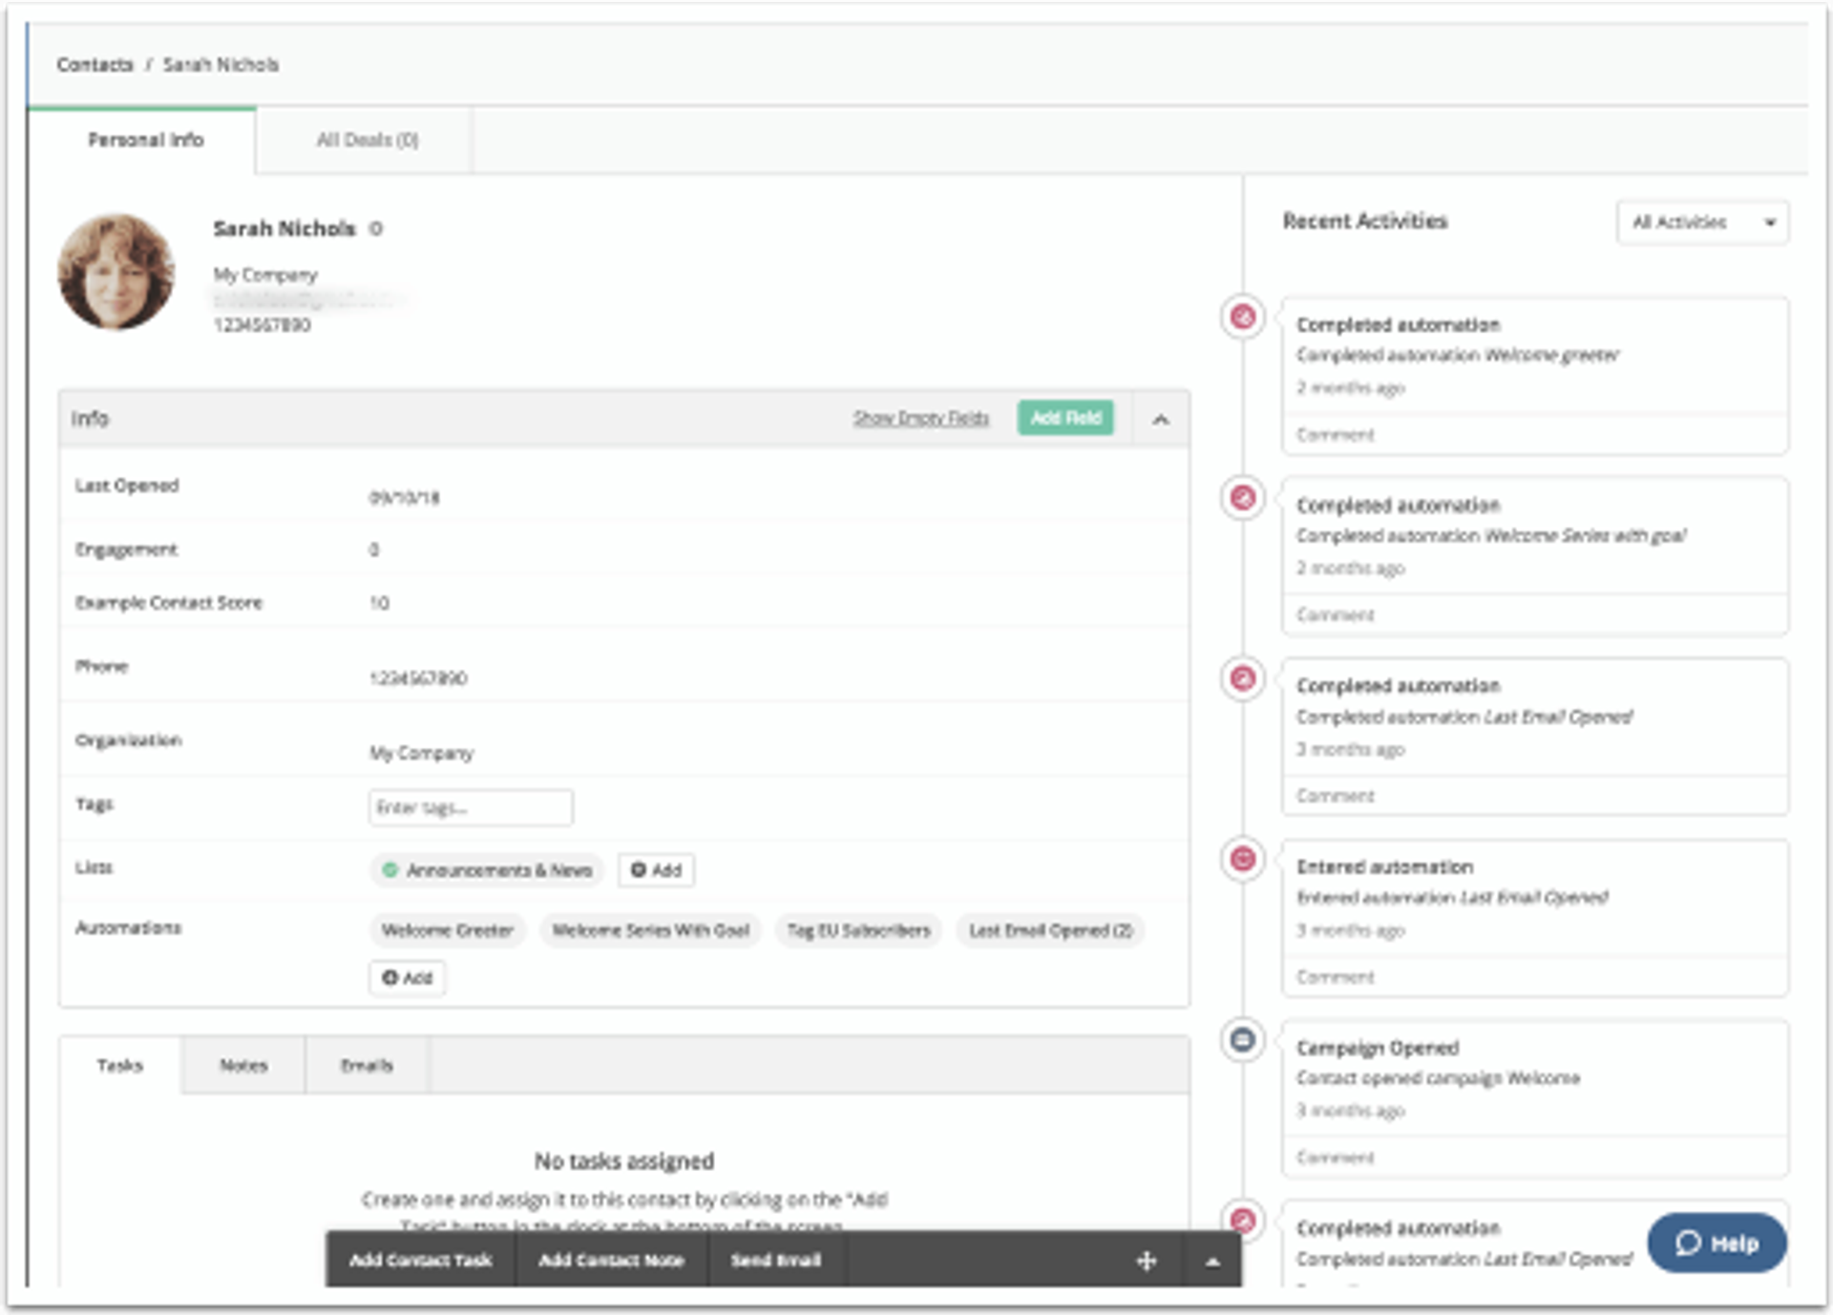Click the green check icon on Announcements & News

(390, 869)
